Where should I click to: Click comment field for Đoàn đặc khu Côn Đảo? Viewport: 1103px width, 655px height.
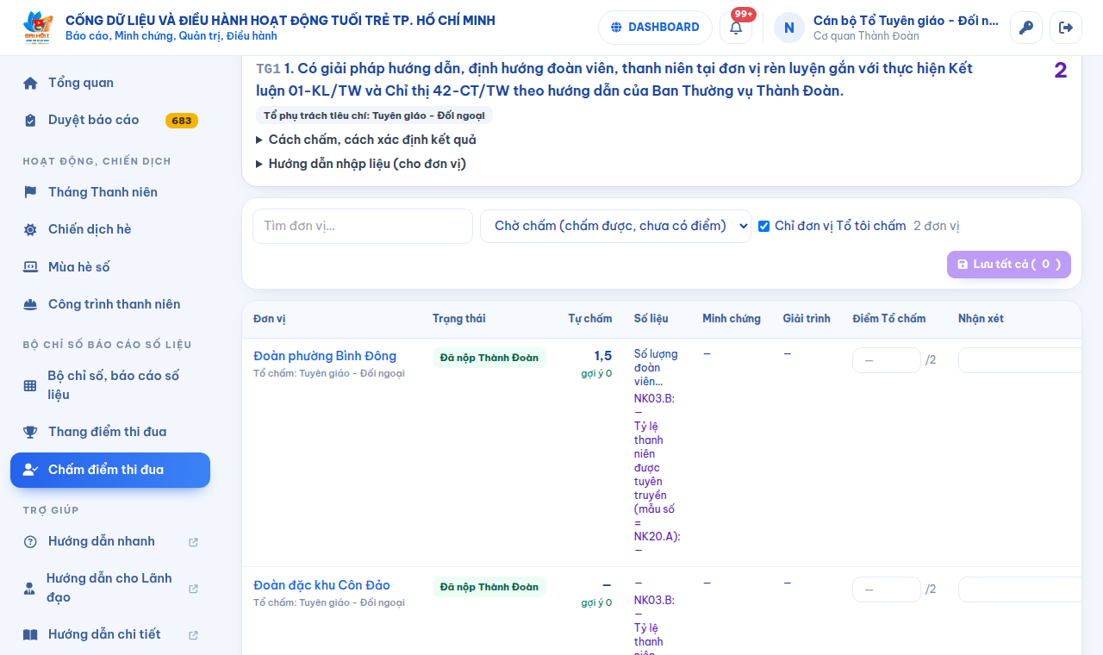1020,589
